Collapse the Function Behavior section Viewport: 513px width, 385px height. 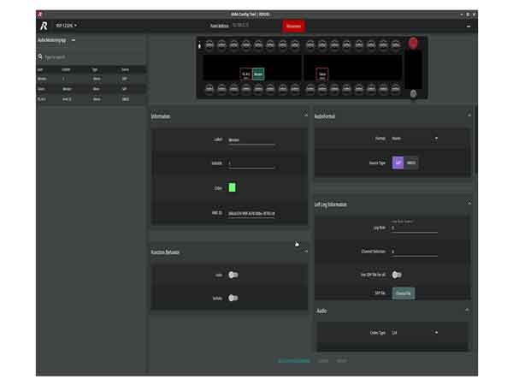pos(306,252)
